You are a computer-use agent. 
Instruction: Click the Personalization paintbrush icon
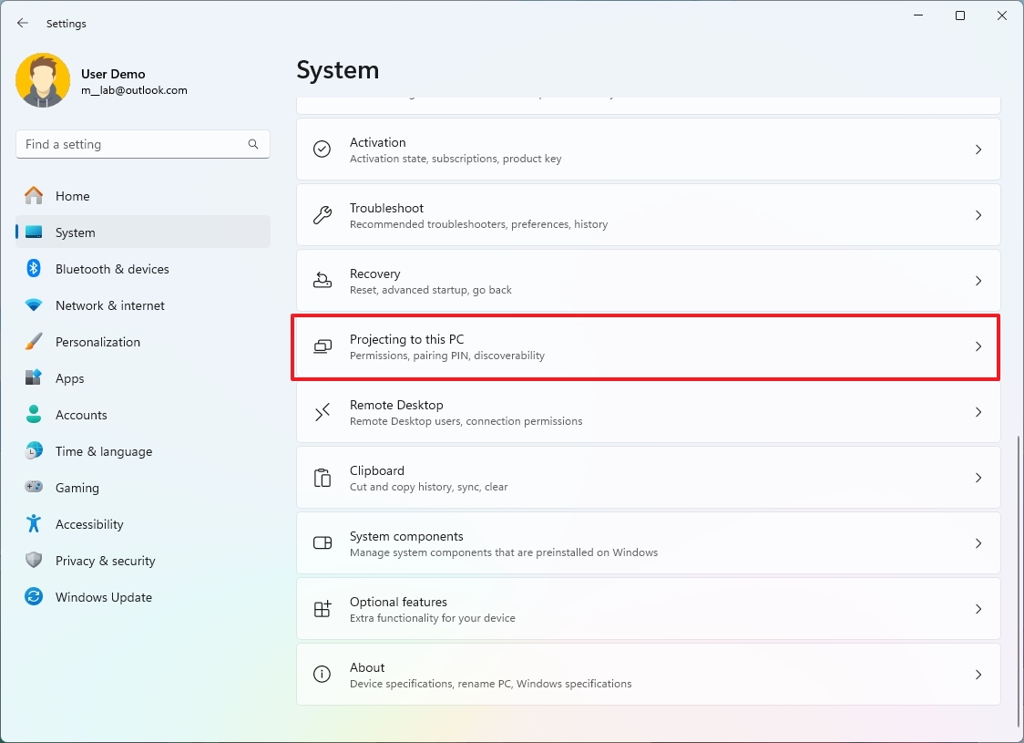coord(34,342)
